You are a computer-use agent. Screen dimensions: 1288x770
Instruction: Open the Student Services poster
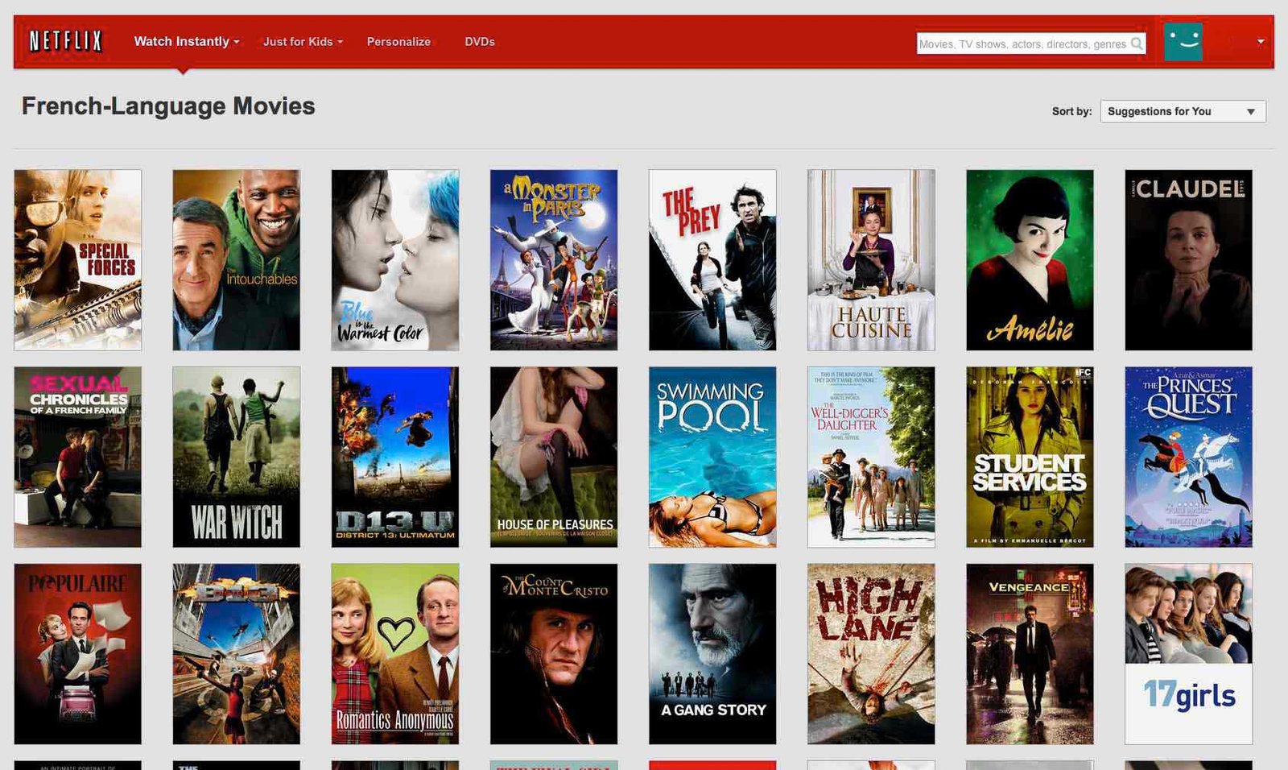tap(1030, 457)
